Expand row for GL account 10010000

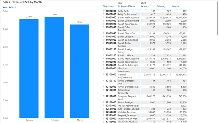coord(103,11)
